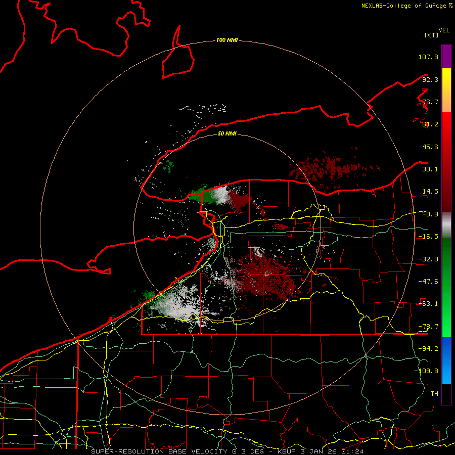The width and height of the screenshot is (455, 455).
Task: Click the -109.8 legend value
Action: click(x=426, y=371)
